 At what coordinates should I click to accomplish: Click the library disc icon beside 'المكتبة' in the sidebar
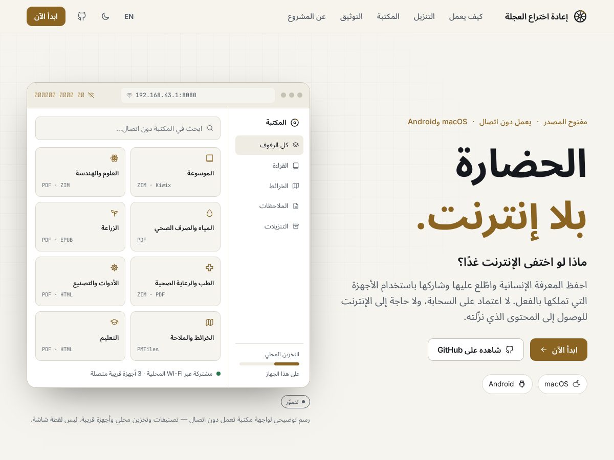pyautogui.click(x=295, y=122)
